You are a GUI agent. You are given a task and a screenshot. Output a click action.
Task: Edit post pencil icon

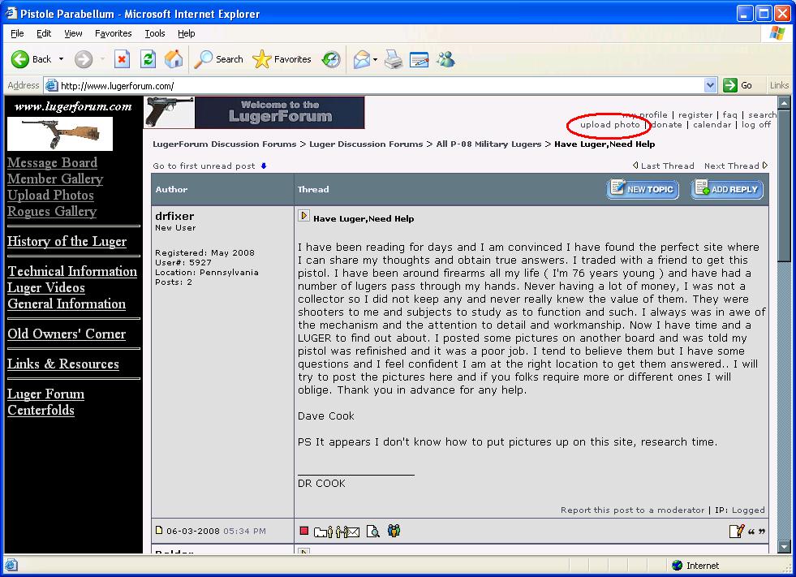click(x=736, y=532)
